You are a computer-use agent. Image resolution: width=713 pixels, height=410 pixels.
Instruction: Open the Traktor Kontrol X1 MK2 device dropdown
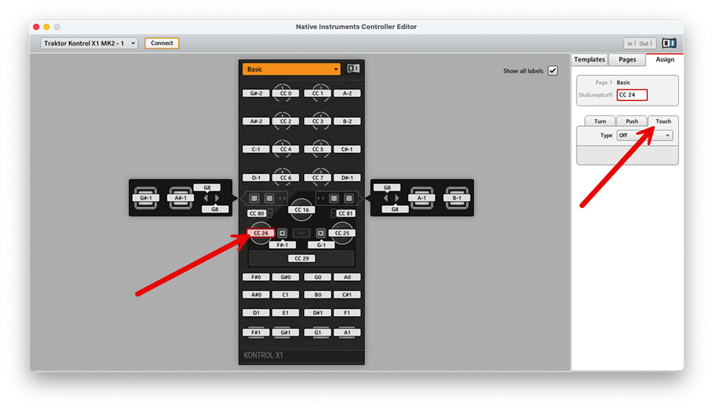[x=90, y=43]
